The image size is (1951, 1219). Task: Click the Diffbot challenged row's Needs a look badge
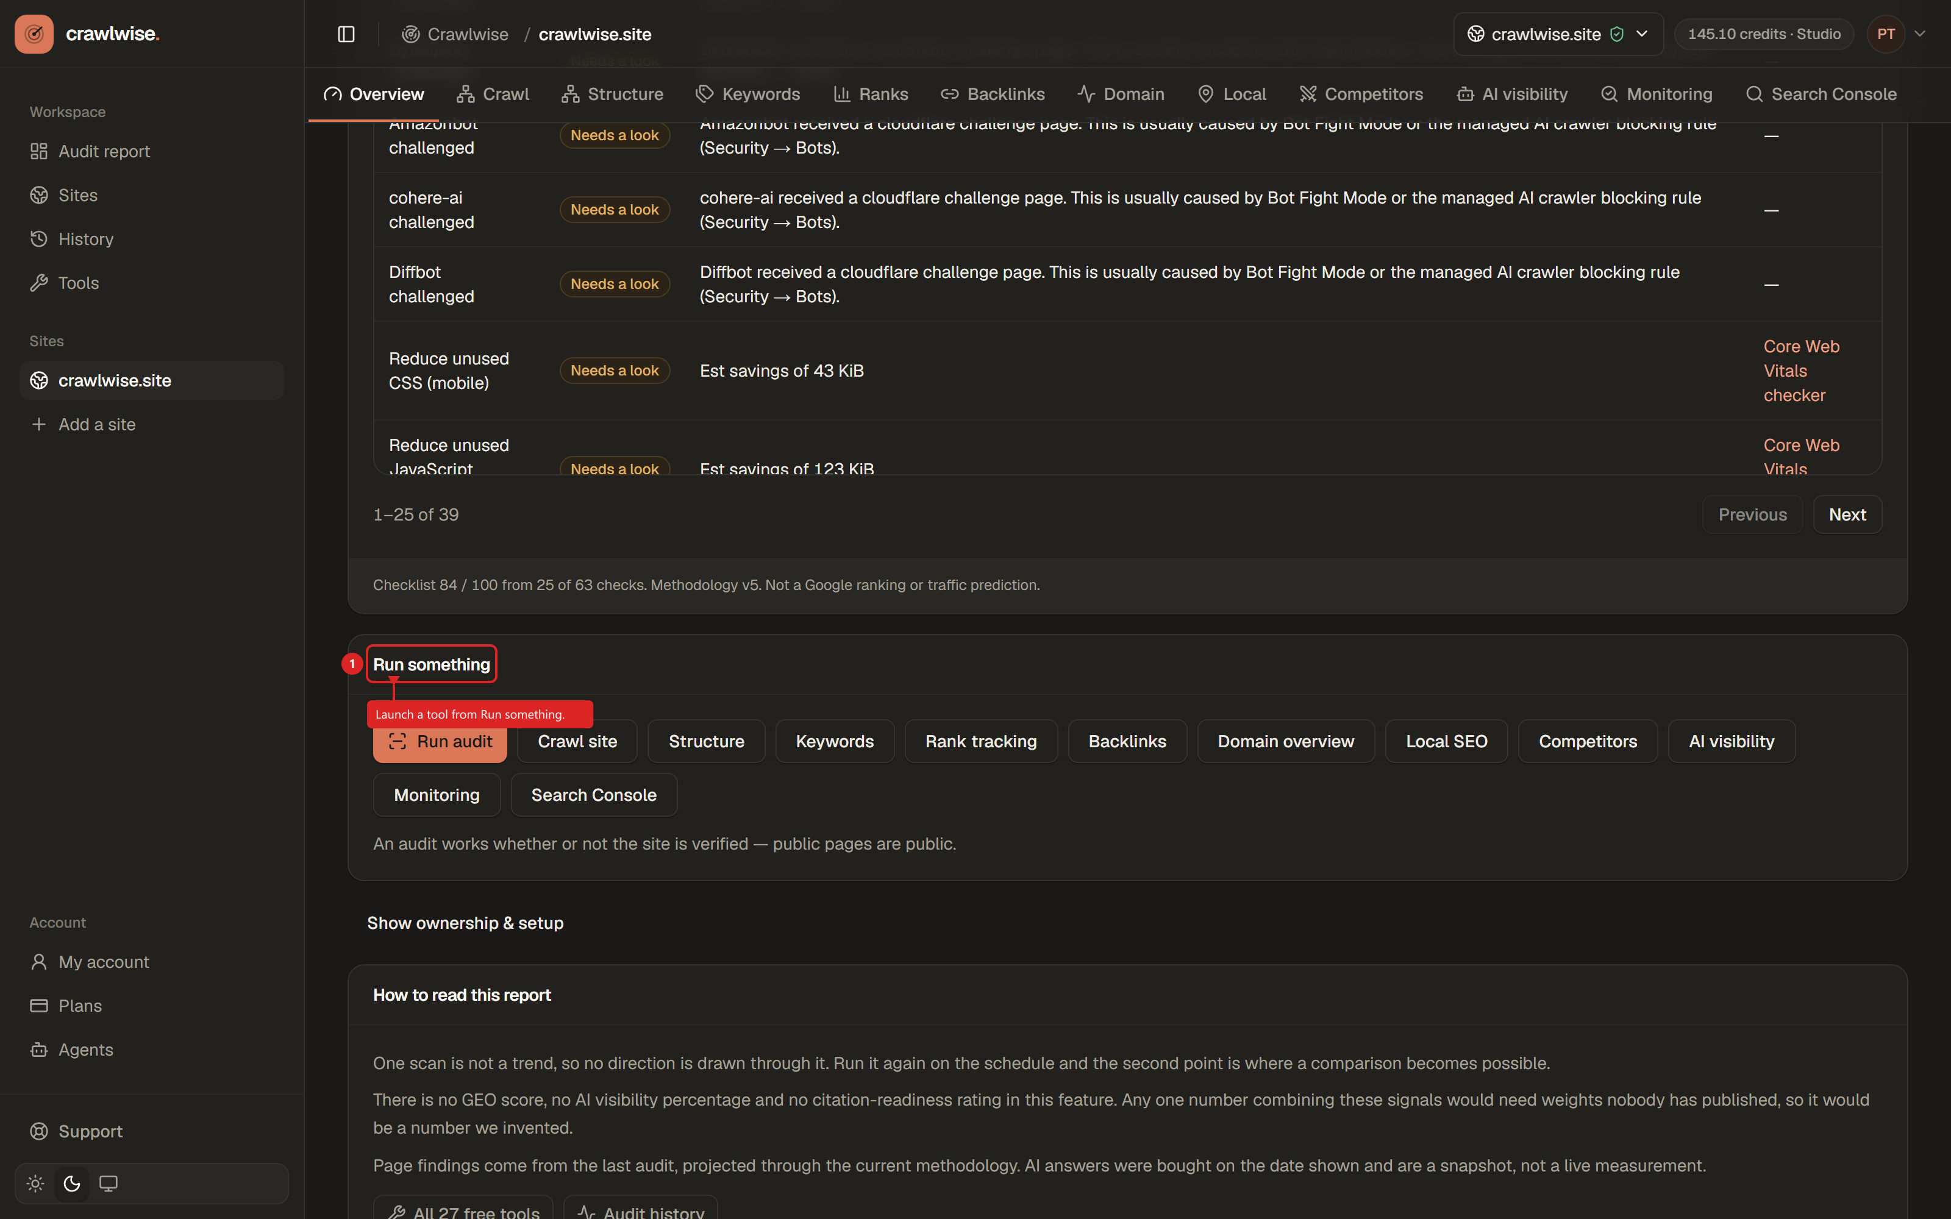[x=615, y=284]
